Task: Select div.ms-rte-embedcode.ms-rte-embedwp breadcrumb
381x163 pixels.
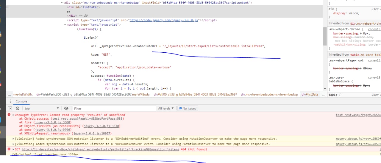Action: click(269, 95)
